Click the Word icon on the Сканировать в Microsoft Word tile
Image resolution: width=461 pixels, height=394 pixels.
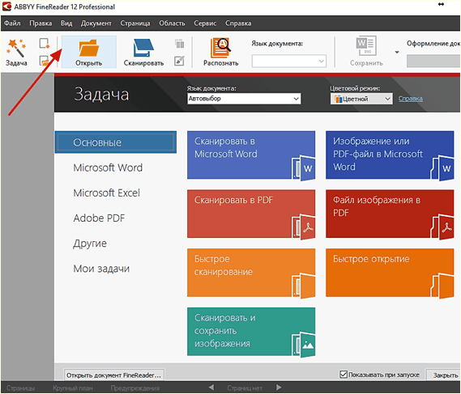click(x=304, y=167)
